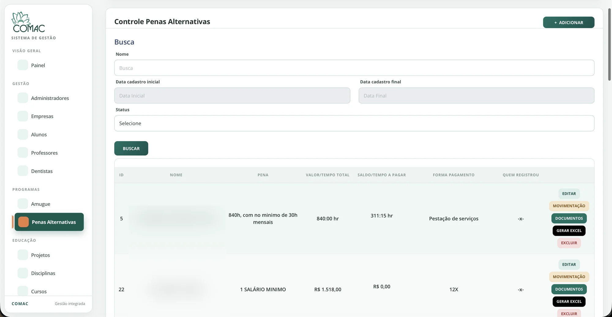This screenshot has width=612, height=317.
Task: Focus the Nome search field
Action: [x=354, y=68]
